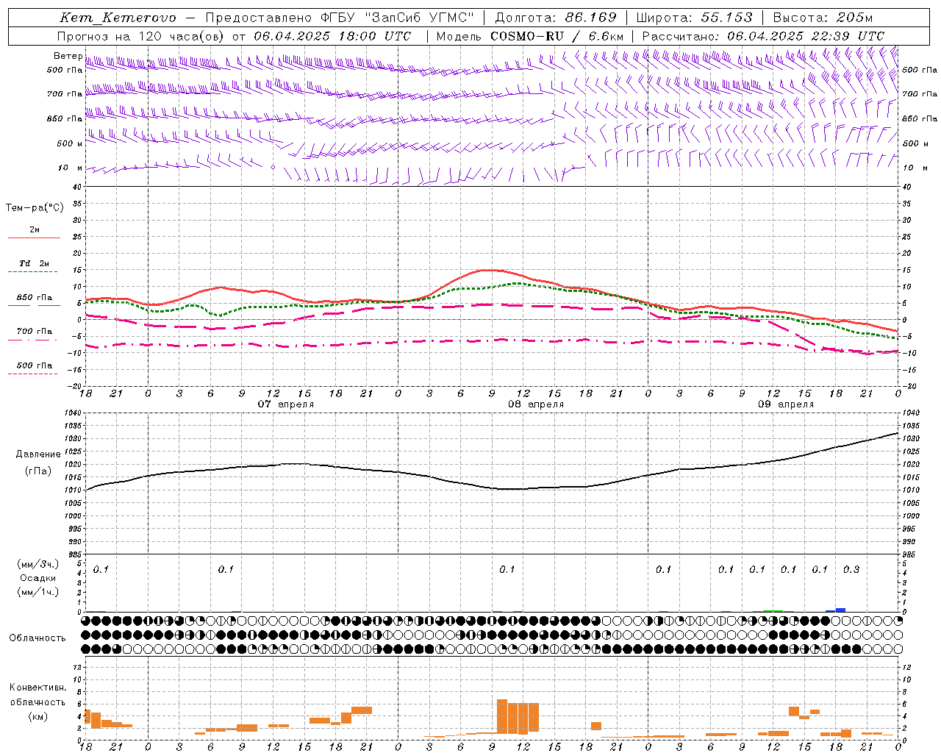Click the Тем-ра(°C) temperature panel label
The height and width of the screenshot is (753, 941).
click(35, 207)
